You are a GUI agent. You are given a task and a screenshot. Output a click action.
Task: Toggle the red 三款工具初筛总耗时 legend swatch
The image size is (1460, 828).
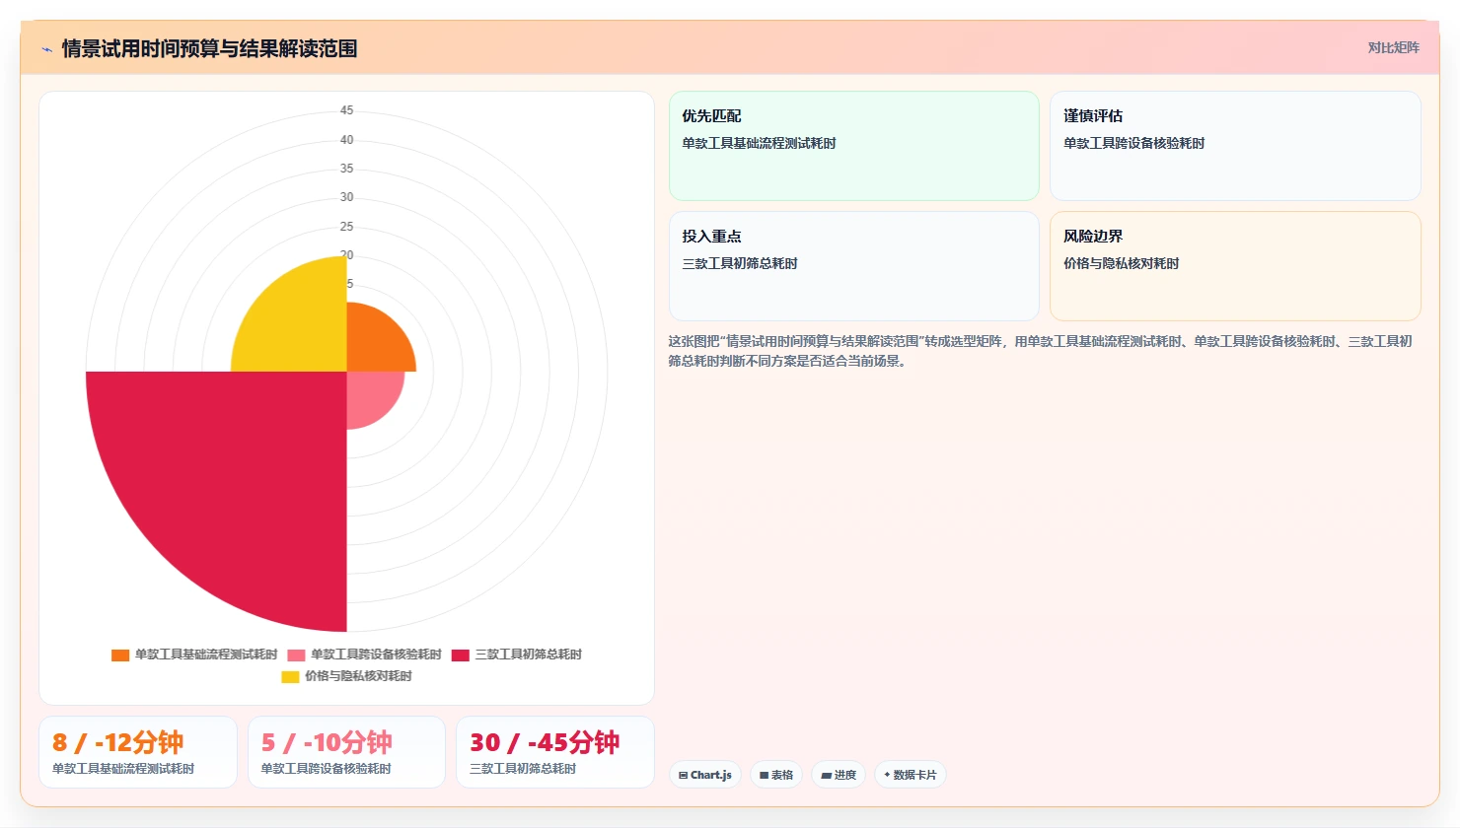[461, 655]
